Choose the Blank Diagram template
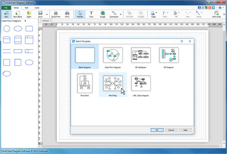 click(85, 57)
